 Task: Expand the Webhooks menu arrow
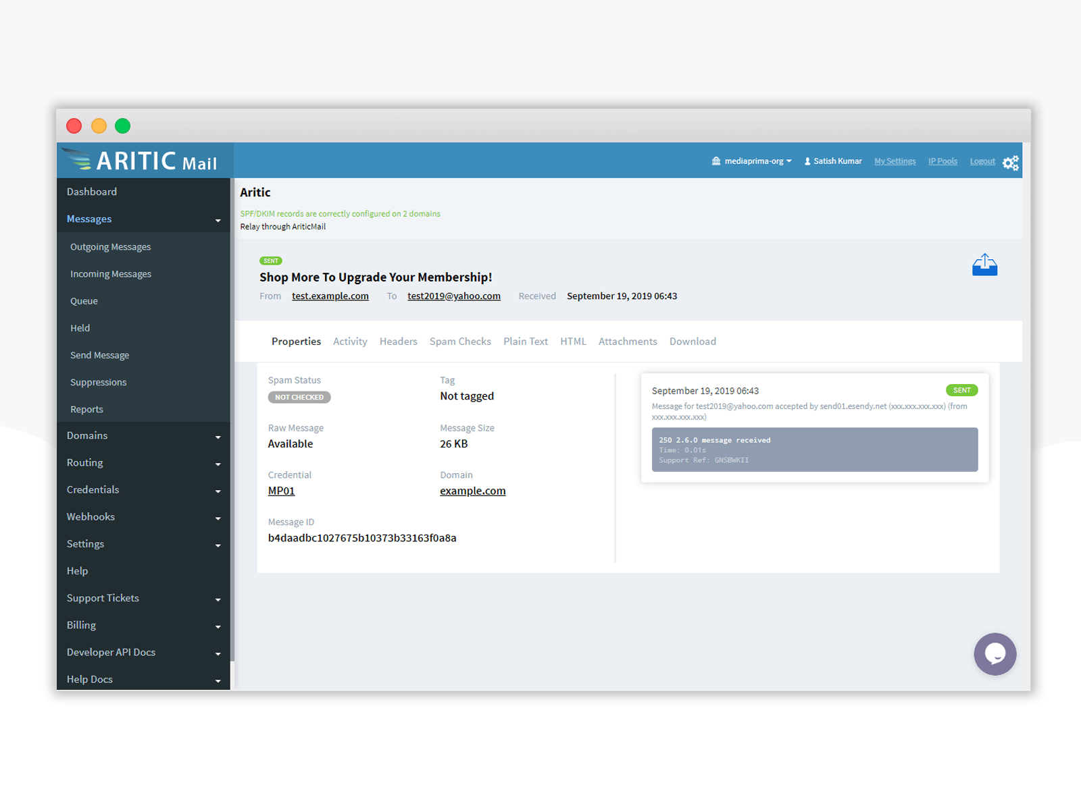(x=218, y=518)
